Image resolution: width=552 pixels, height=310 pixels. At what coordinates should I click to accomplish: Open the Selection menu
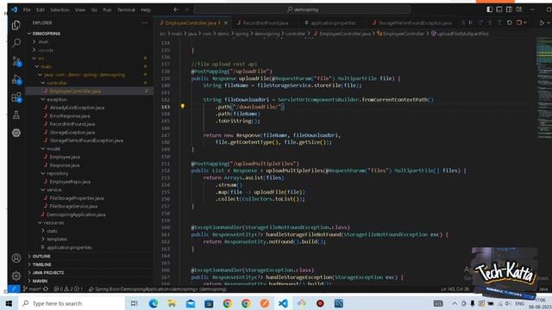click(60, 9)
